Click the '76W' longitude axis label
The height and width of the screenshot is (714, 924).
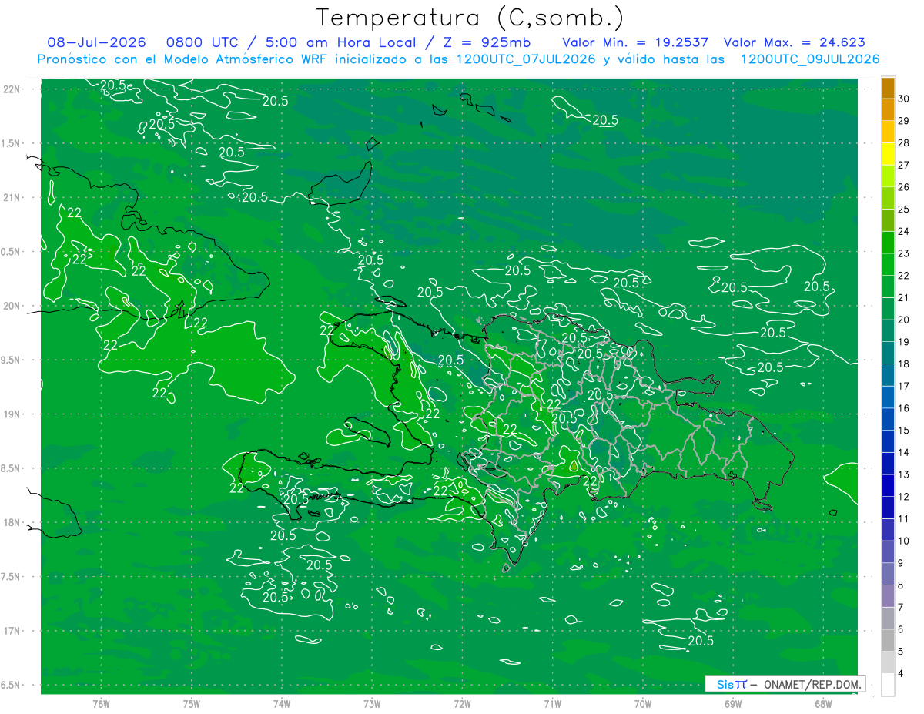(x=101, y=703)
